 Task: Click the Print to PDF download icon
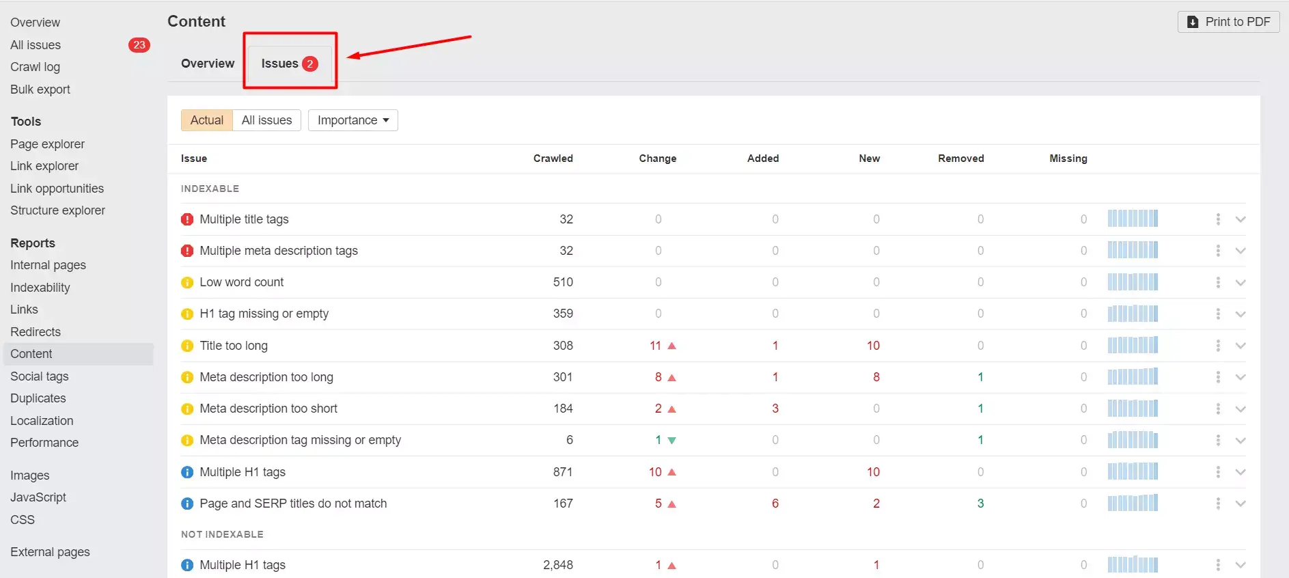(x=1193, y=22)
